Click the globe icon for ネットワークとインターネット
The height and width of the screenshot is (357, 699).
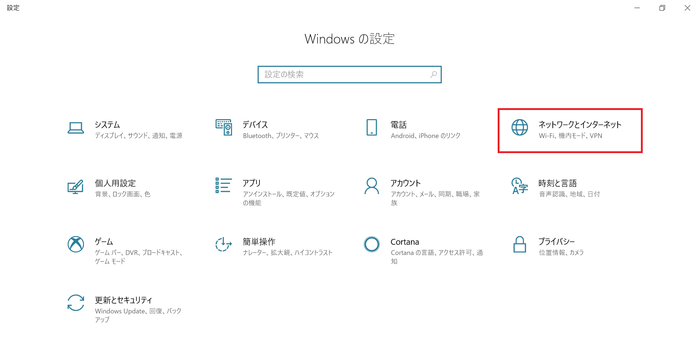520,127
